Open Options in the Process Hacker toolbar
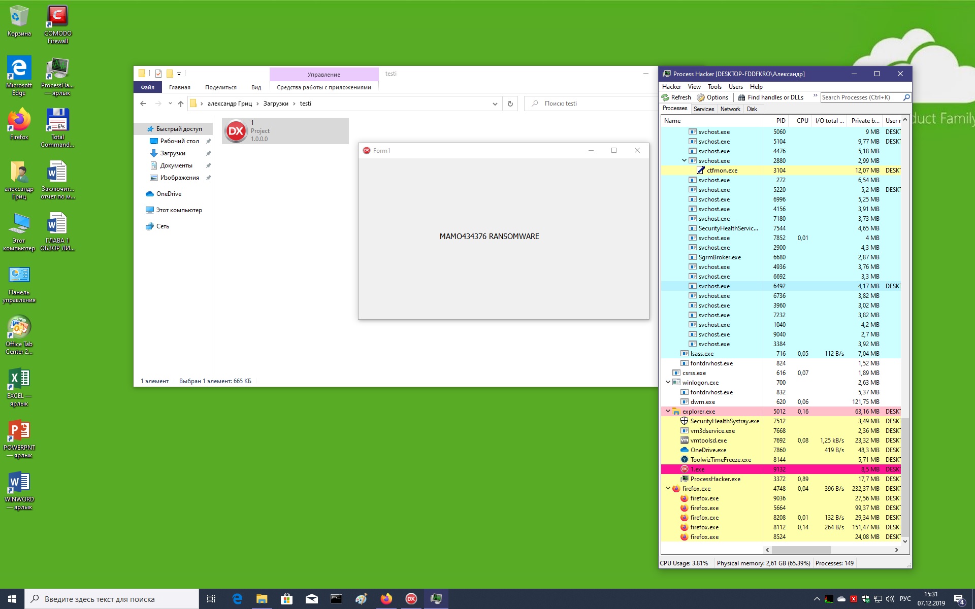This screenshot has height=609, width=975. click(x=712, y=97)
